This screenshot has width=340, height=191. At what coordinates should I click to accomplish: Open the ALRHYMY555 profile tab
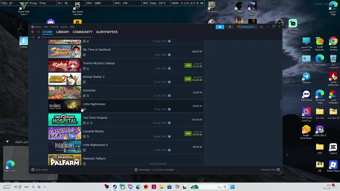(x=107, y=32)
